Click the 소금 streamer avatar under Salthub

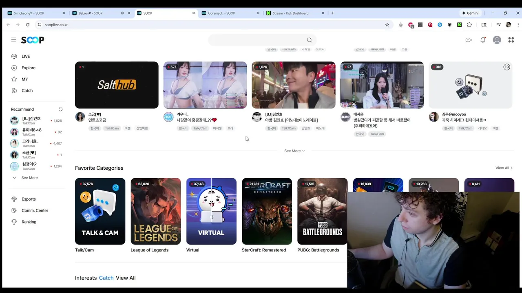click(80, 117)
